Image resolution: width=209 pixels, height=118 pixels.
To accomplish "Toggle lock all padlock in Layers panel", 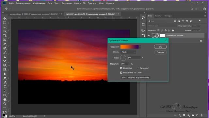I will click(x=173, y=30).
